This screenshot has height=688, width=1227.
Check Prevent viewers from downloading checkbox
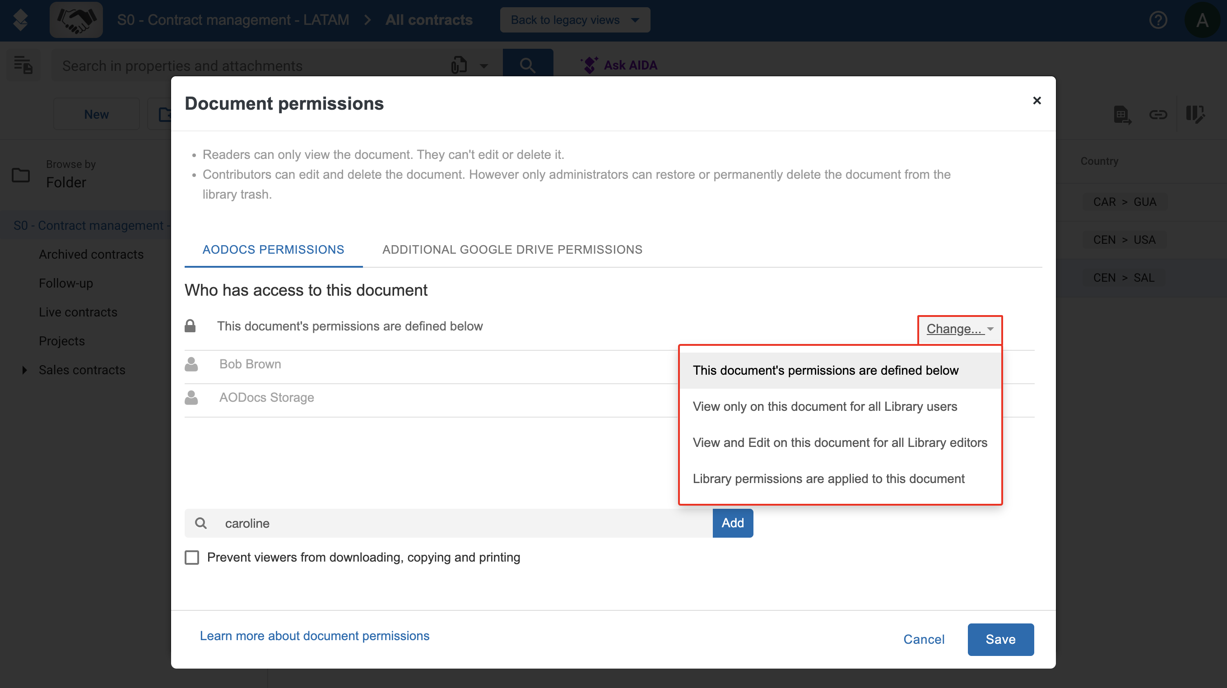(192, 558)
